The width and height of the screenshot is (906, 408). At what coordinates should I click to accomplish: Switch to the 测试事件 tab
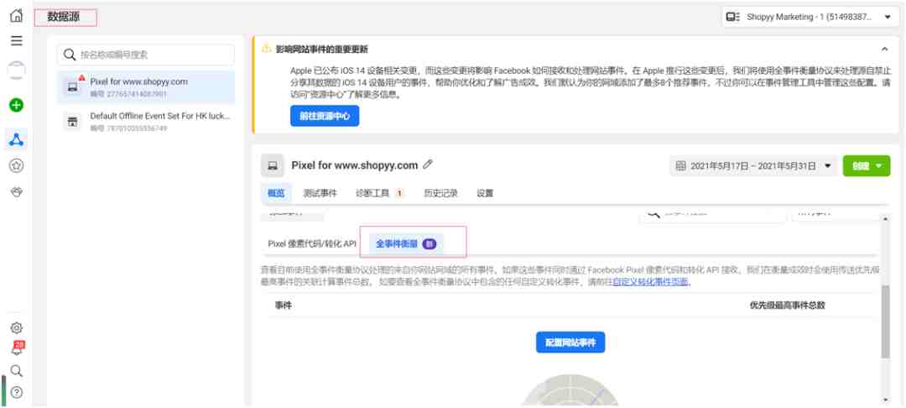[x=320, y=193]
